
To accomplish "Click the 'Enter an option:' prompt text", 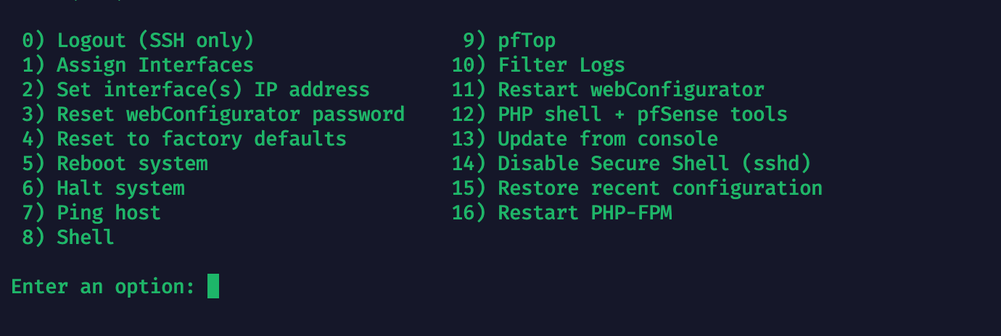I will tap(104, 286).
